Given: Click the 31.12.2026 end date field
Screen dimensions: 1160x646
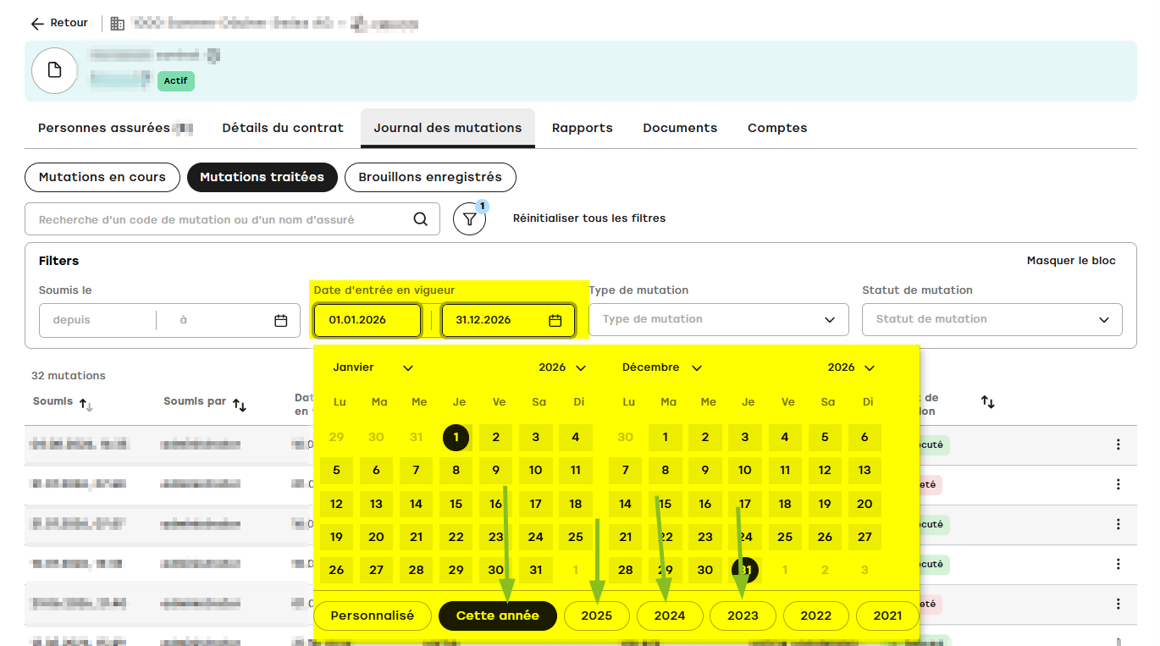Looking at the screenshot, I should point(509,320).
